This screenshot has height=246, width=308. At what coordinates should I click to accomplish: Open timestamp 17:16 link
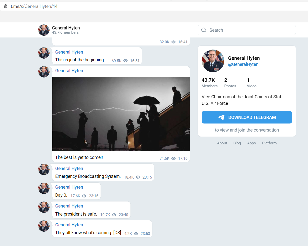point(183,158)
